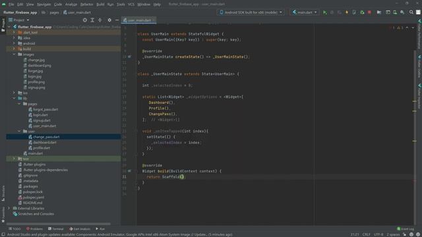Open the Build menu
This screenshot has height=237, width=422.
pyautogui.click(x=100, y=5)
